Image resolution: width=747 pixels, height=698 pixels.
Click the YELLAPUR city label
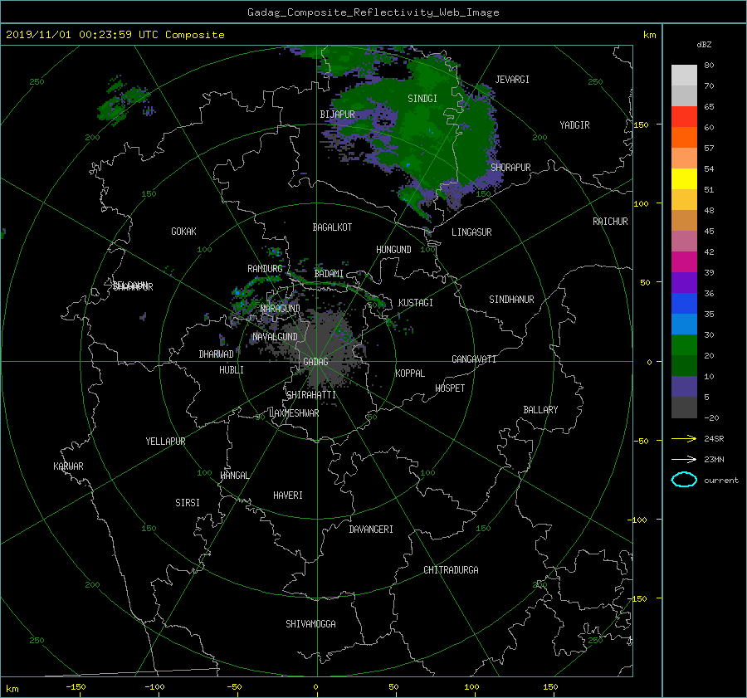[165, 442]
